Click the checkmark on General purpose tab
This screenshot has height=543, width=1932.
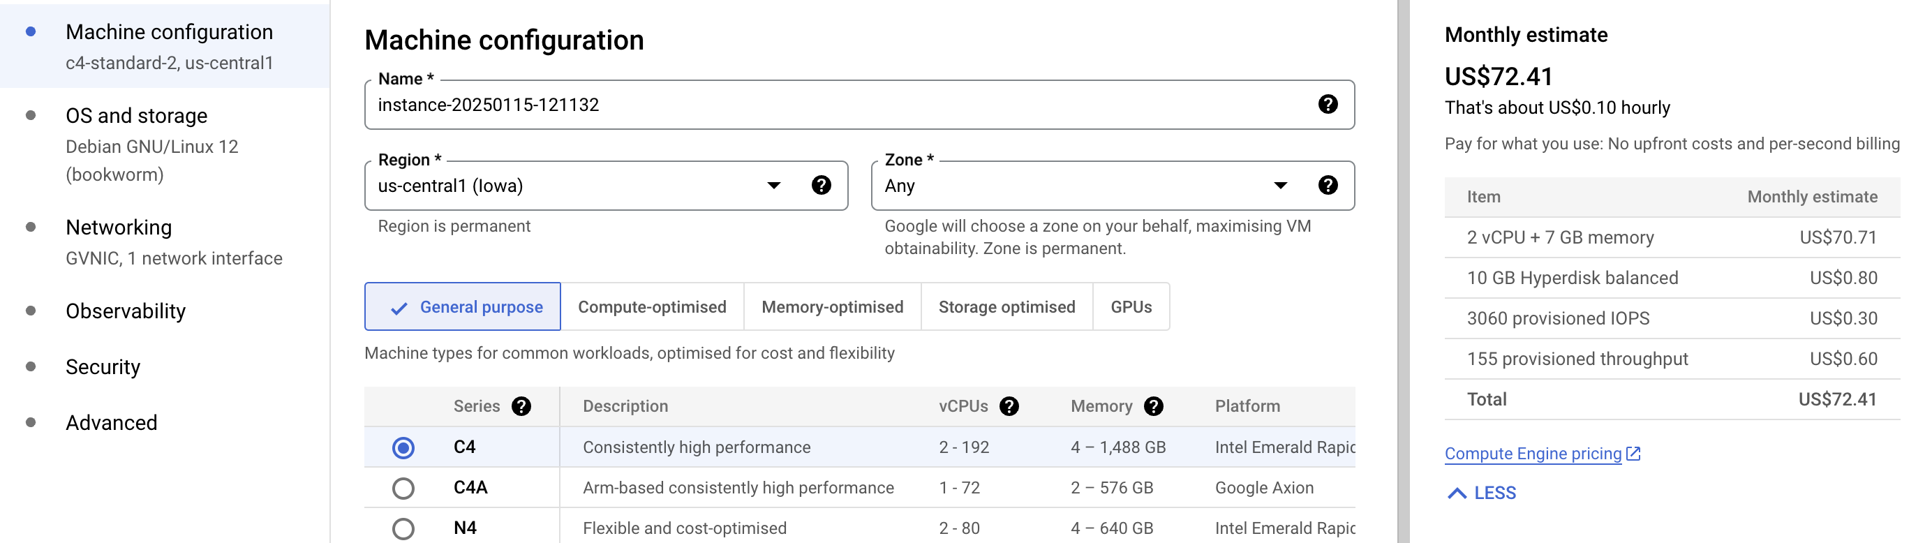pyautogui.click(x=399, y=308)
